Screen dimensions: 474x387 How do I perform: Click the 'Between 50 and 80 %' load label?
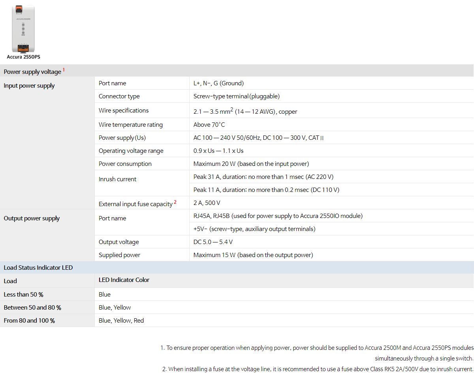32,308
